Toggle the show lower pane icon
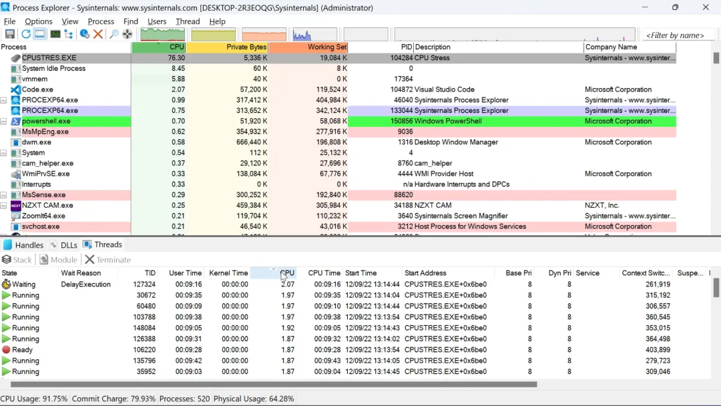 point(40,34)
